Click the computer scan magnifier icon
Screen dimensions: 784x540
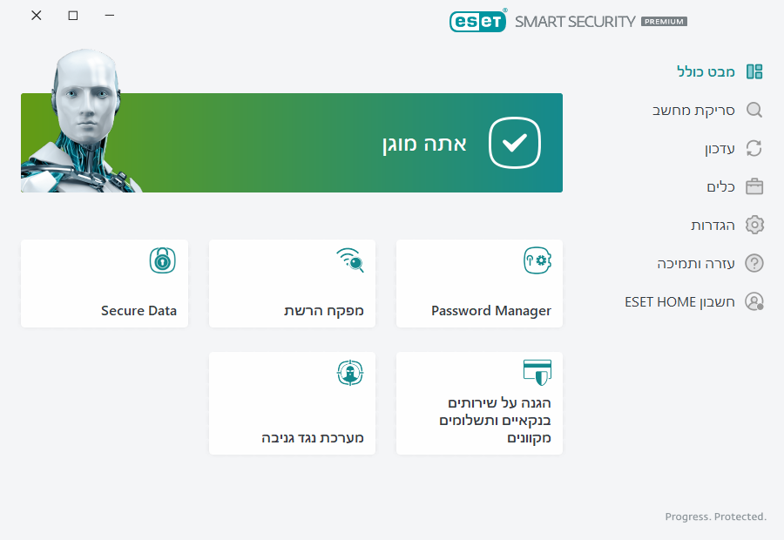(x=754, y=110)
